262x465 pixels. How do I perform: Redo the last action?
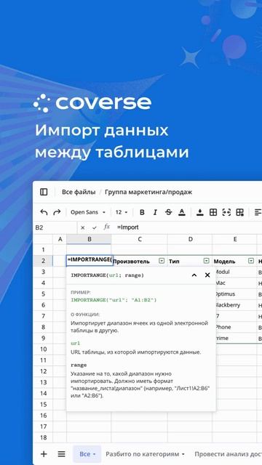[57, 212]
